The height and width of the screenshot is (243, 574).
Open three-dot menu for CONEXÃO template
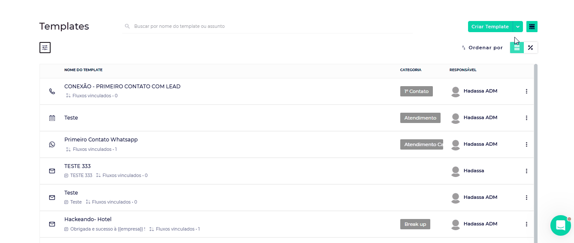coord(526,91)
